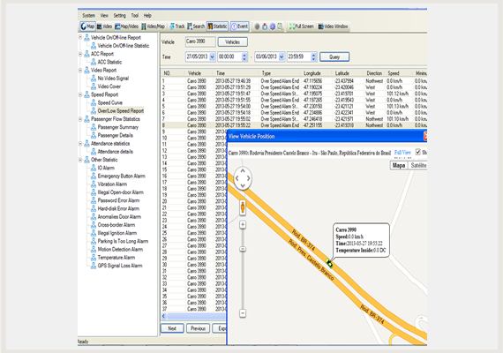
Task: Click the Carro 3990 vehicle input field
Action: pyautogui.click(x=200, y=41)
